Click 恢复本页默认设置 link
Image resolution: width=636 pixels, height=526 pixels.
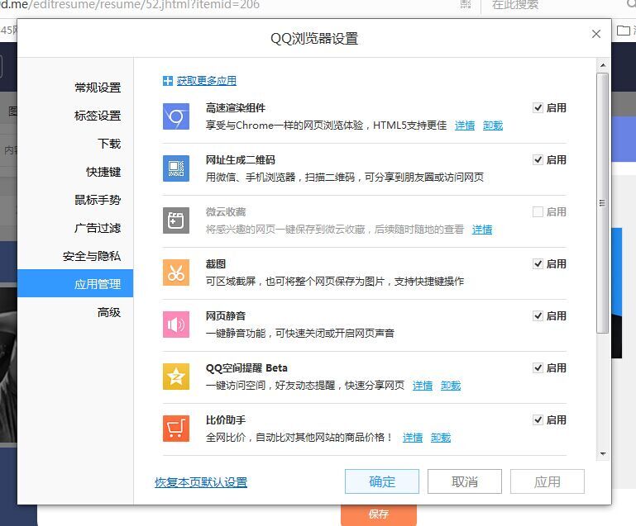201,482
